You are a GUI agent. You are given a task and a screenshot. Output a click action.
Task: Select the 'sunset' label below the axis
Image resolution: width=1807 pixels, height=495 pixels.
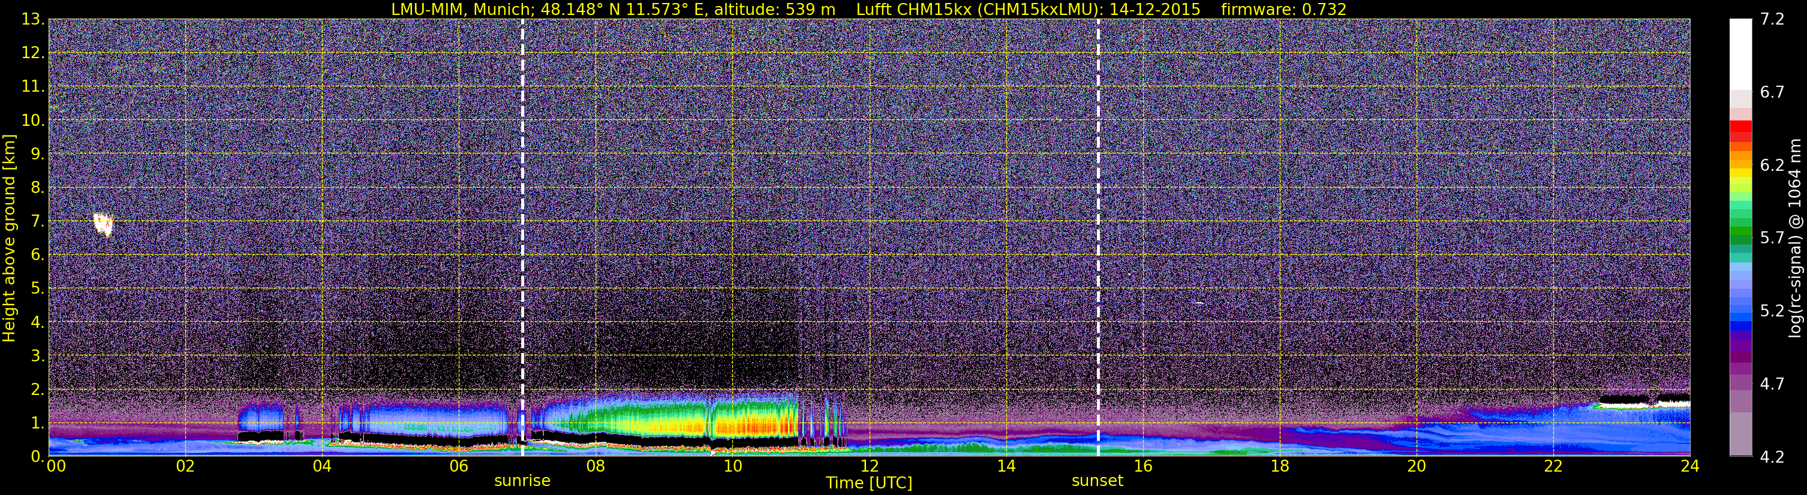click(1097, 481)
